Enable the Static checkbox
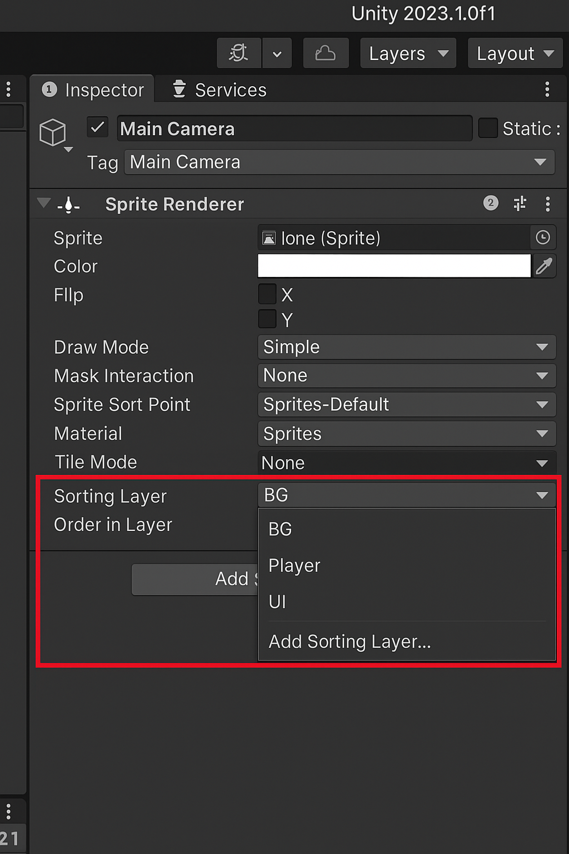Screen dimensions: 569x854 pos(488,127)
